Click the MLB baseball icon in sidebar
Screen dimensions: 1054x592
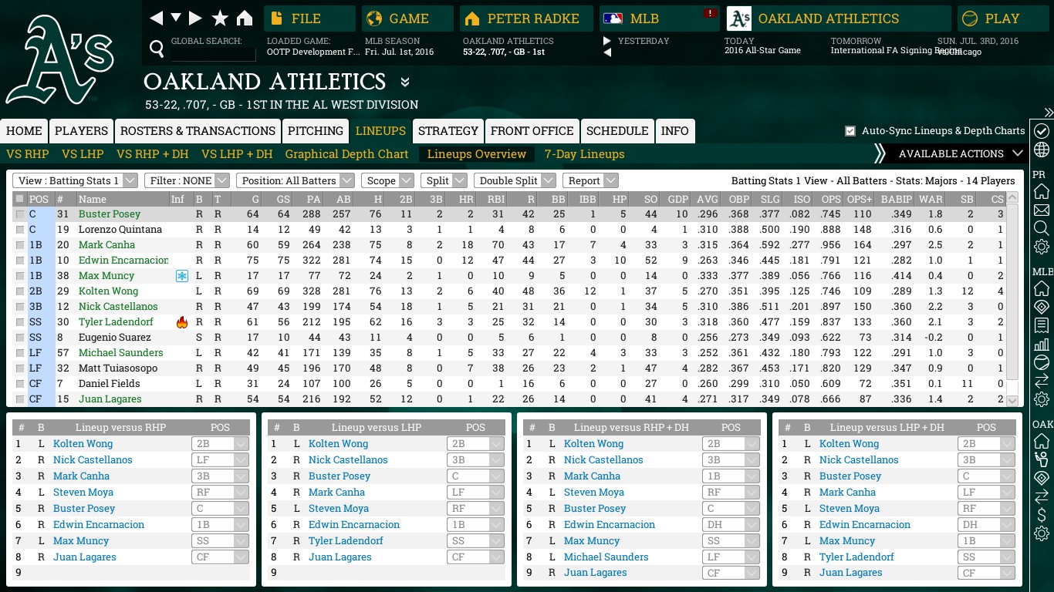pyautogui.click(x=1042, y=362)
